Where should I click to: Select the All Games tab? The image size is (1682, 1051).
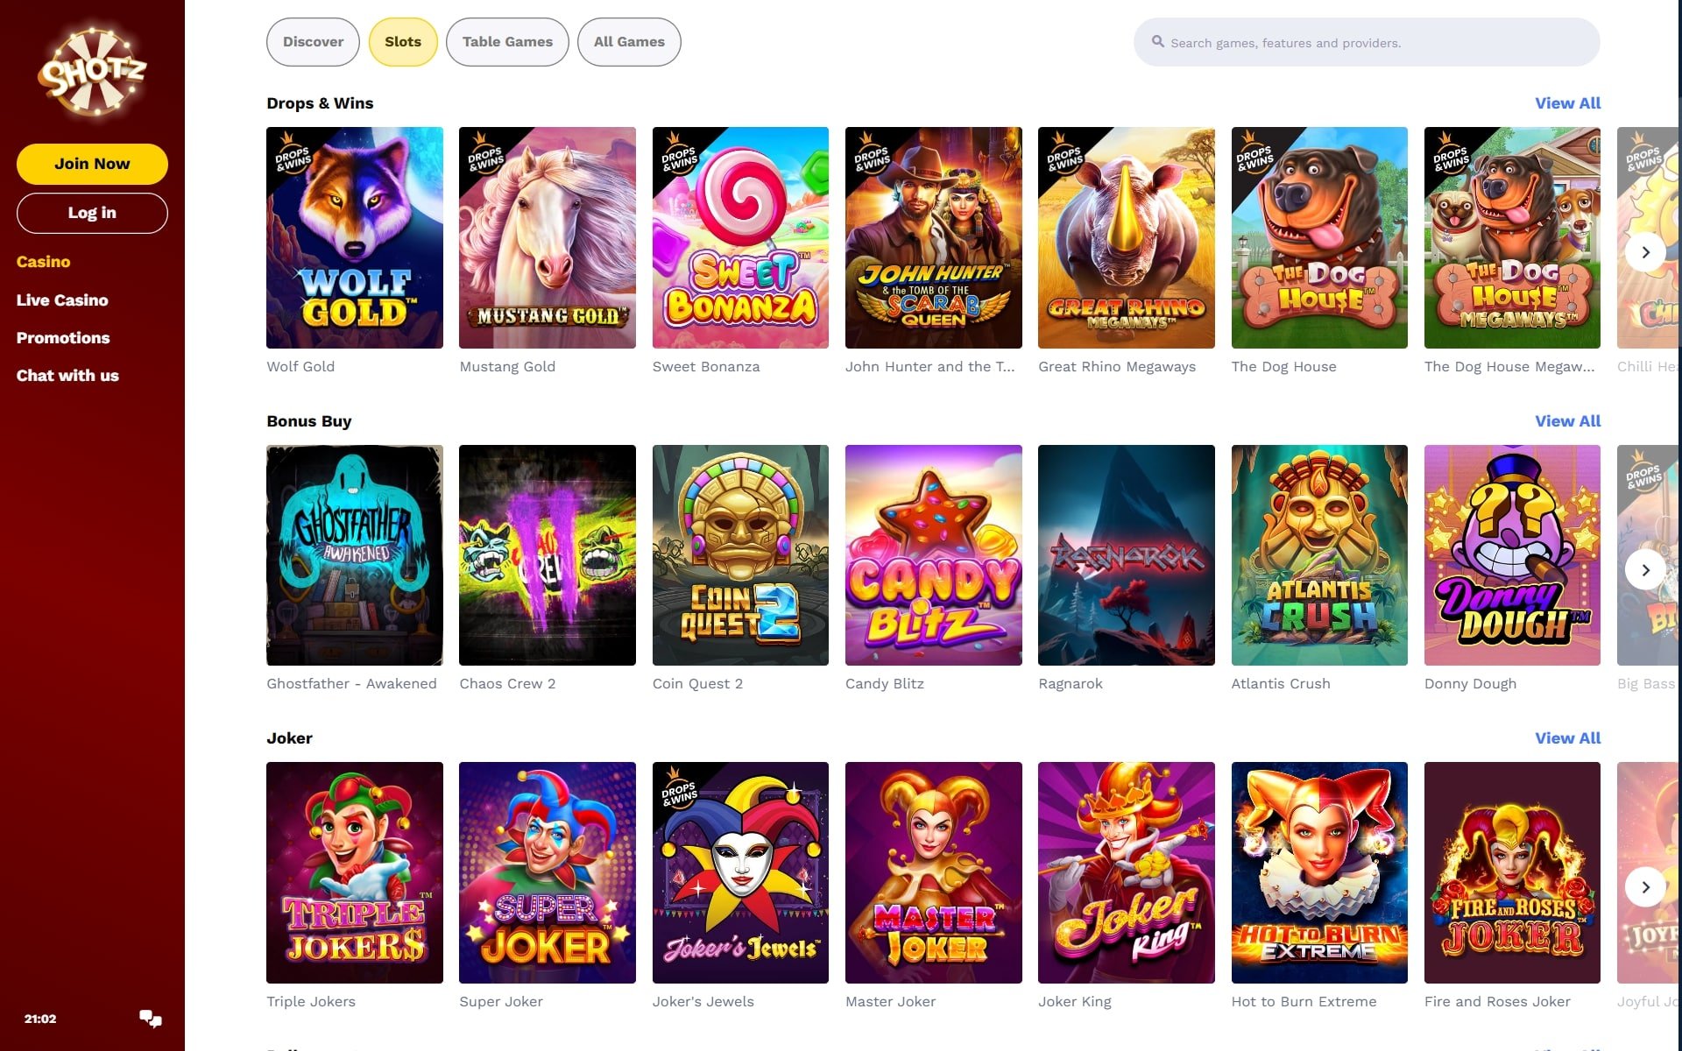click(629, 42)
